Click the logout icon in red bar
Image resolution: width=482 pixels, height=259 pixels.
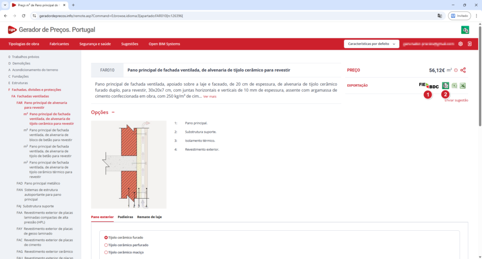(470, 44)
